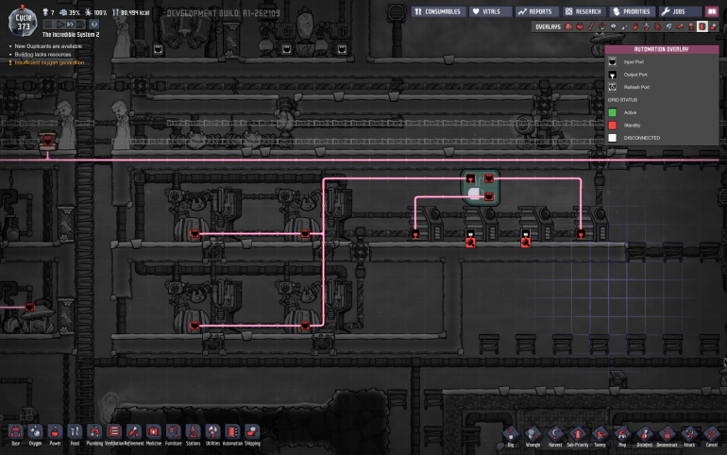Screen dimensions: 727x455
Task: Select the teal logic gate building
Action: tap(480, 188)
